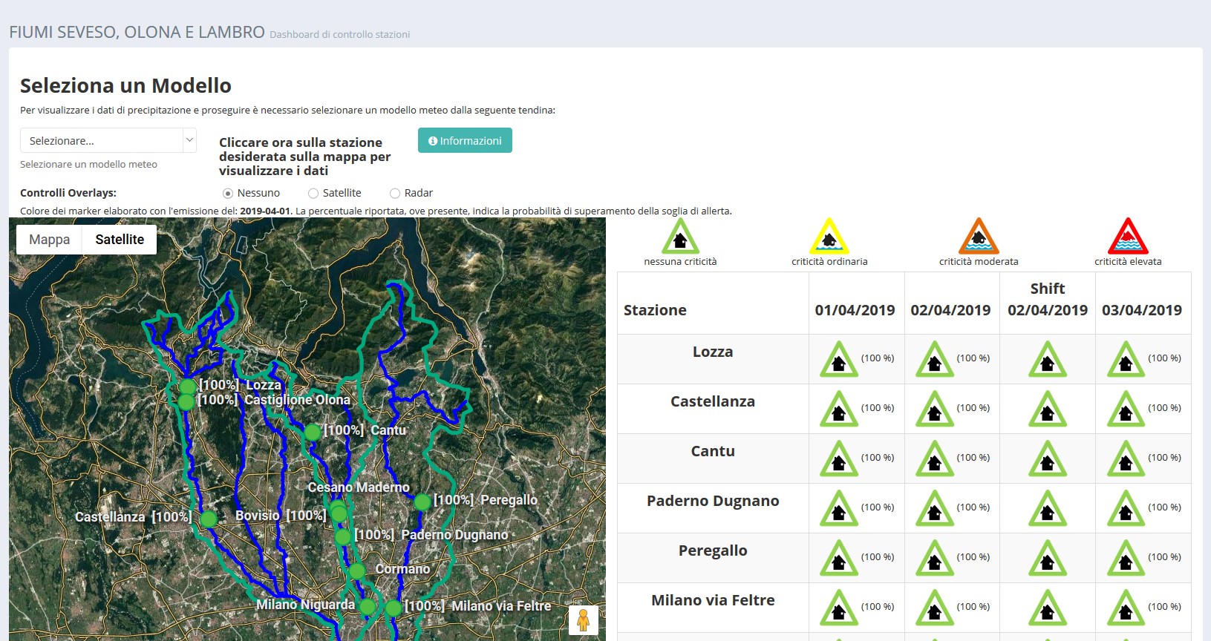Click the 'criticità elevata' red legend icon
1211x641 pixels.
pyautogui.click(x=1128, y=237)
